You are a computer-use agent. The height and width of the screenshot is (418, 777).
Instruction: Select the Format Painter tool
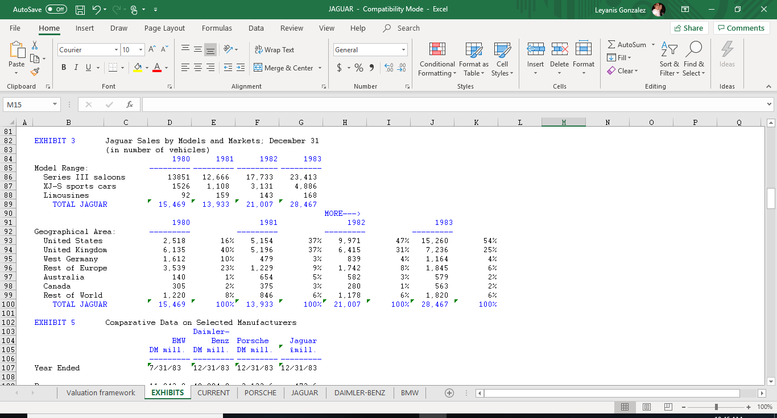[x=34, y=71]
